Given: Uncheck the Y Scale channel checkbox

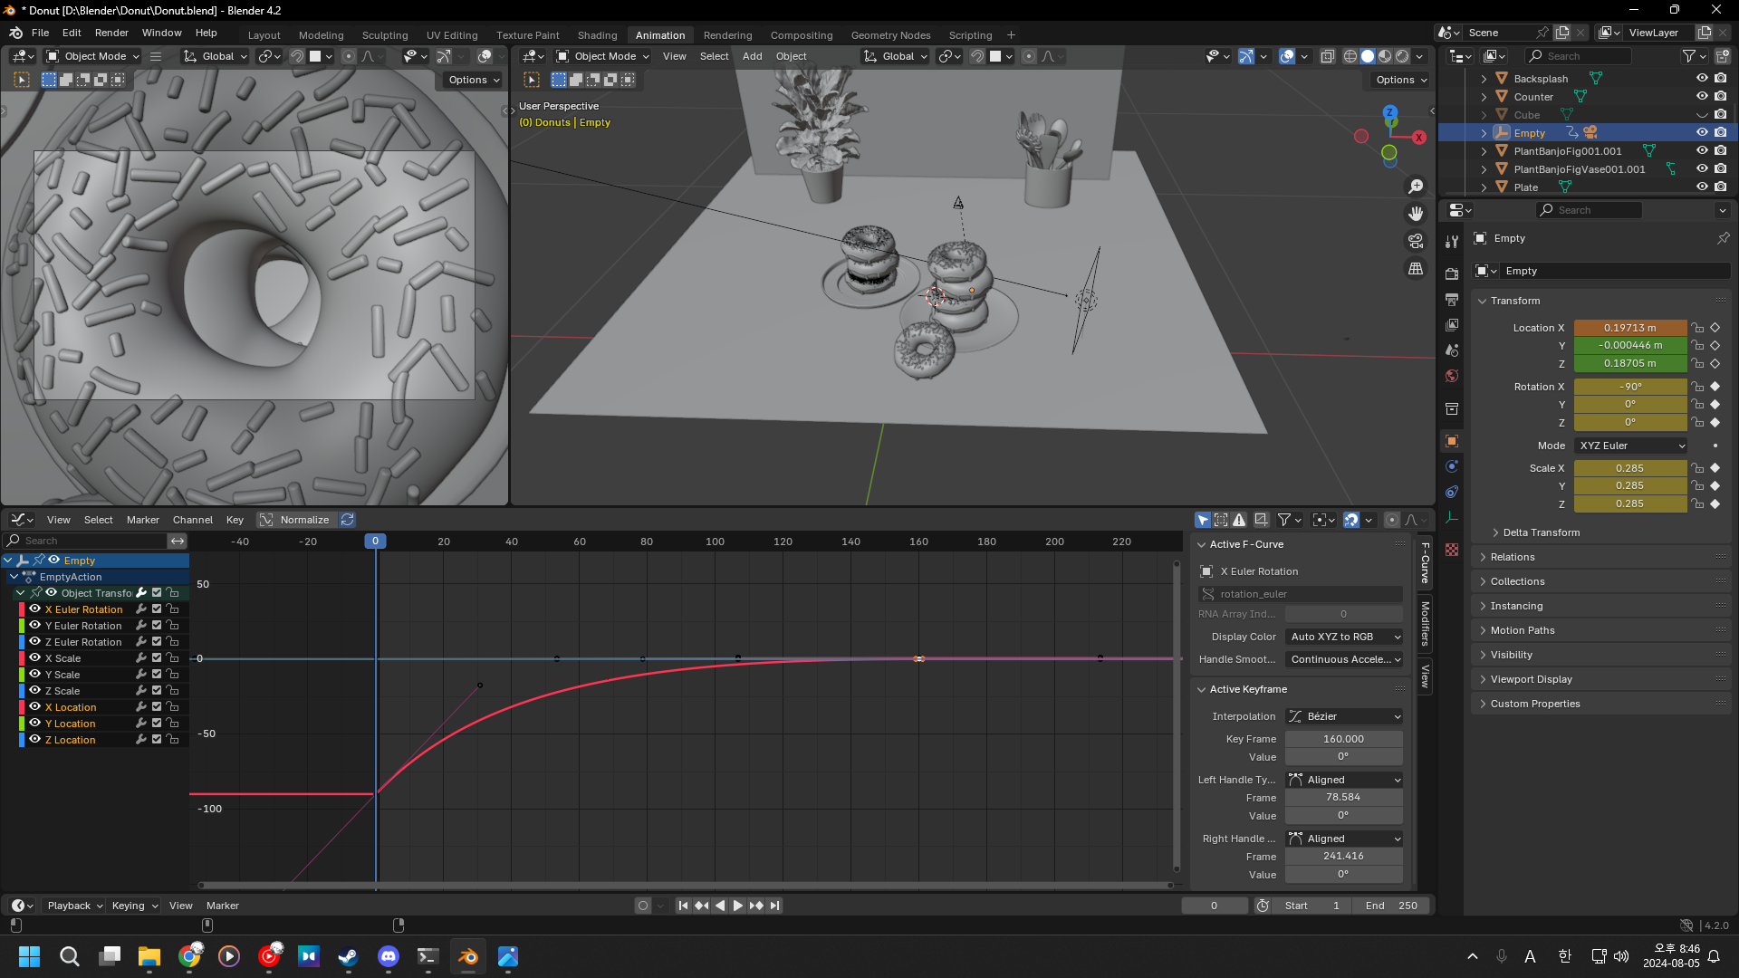Looking at the screenshot, I should coord(157,675).
